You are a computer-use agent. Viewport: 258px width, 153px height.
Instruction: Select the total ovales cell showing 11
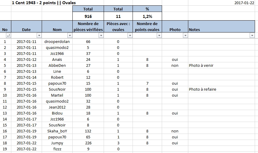click(118, 16)
